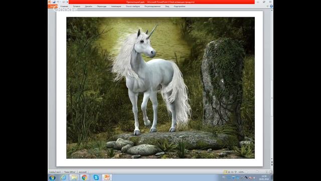Open the Главная ribbon tab

[x=64, y=7]
